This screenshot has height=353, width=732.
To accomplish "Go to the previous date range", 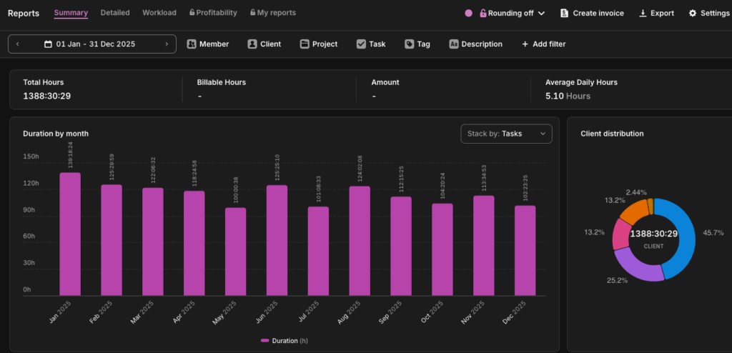I will [x=18, y=44].
